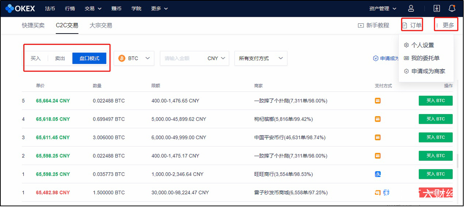Screen dimensions: 464x207
Task: Click bank card icon in 中国平安币行 row
Action: pos(378,137)
